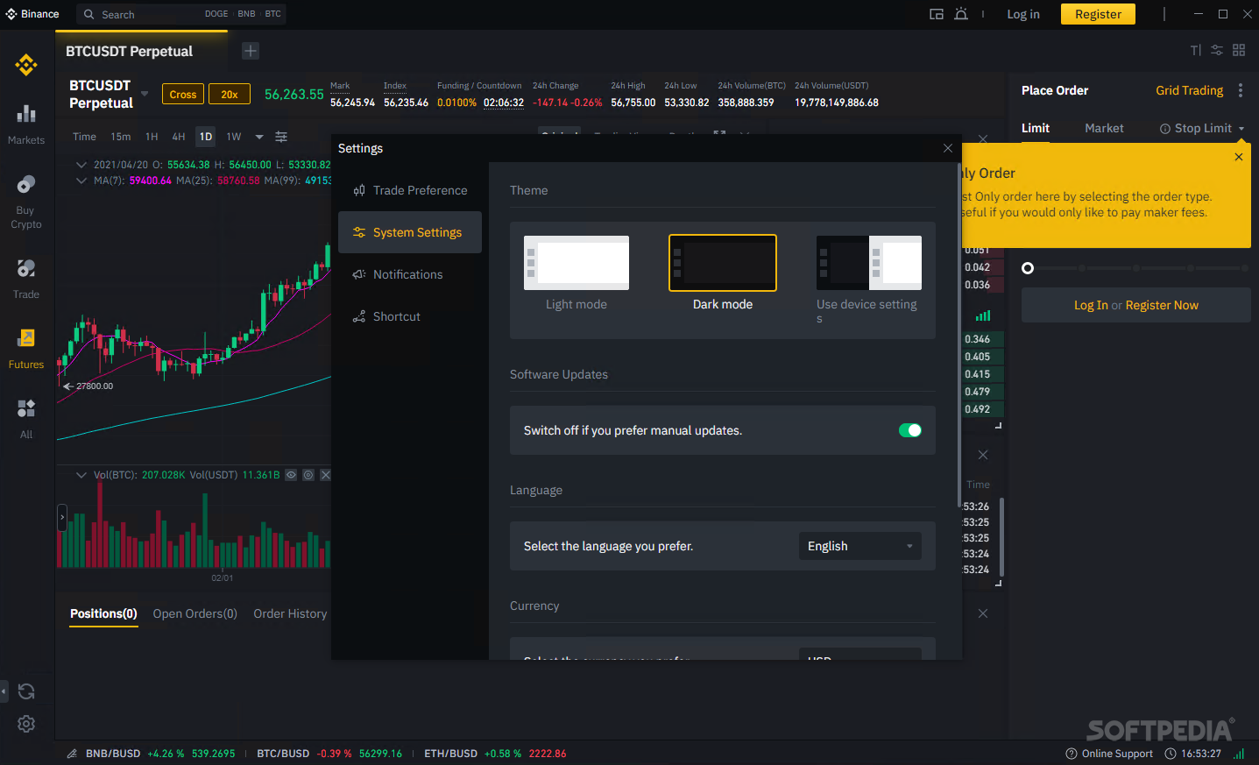Open Shortcut settings section

pos(410,316)
